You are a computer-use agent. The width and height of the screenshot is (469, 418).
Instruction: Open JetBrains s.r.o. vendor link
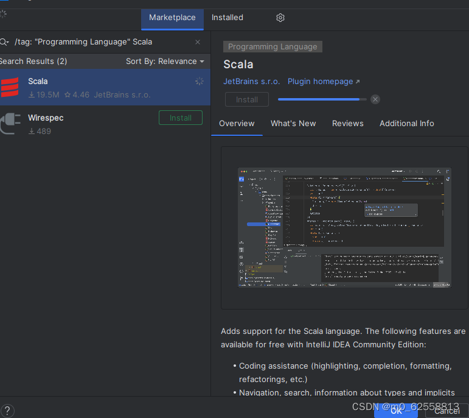pos(252,82)
